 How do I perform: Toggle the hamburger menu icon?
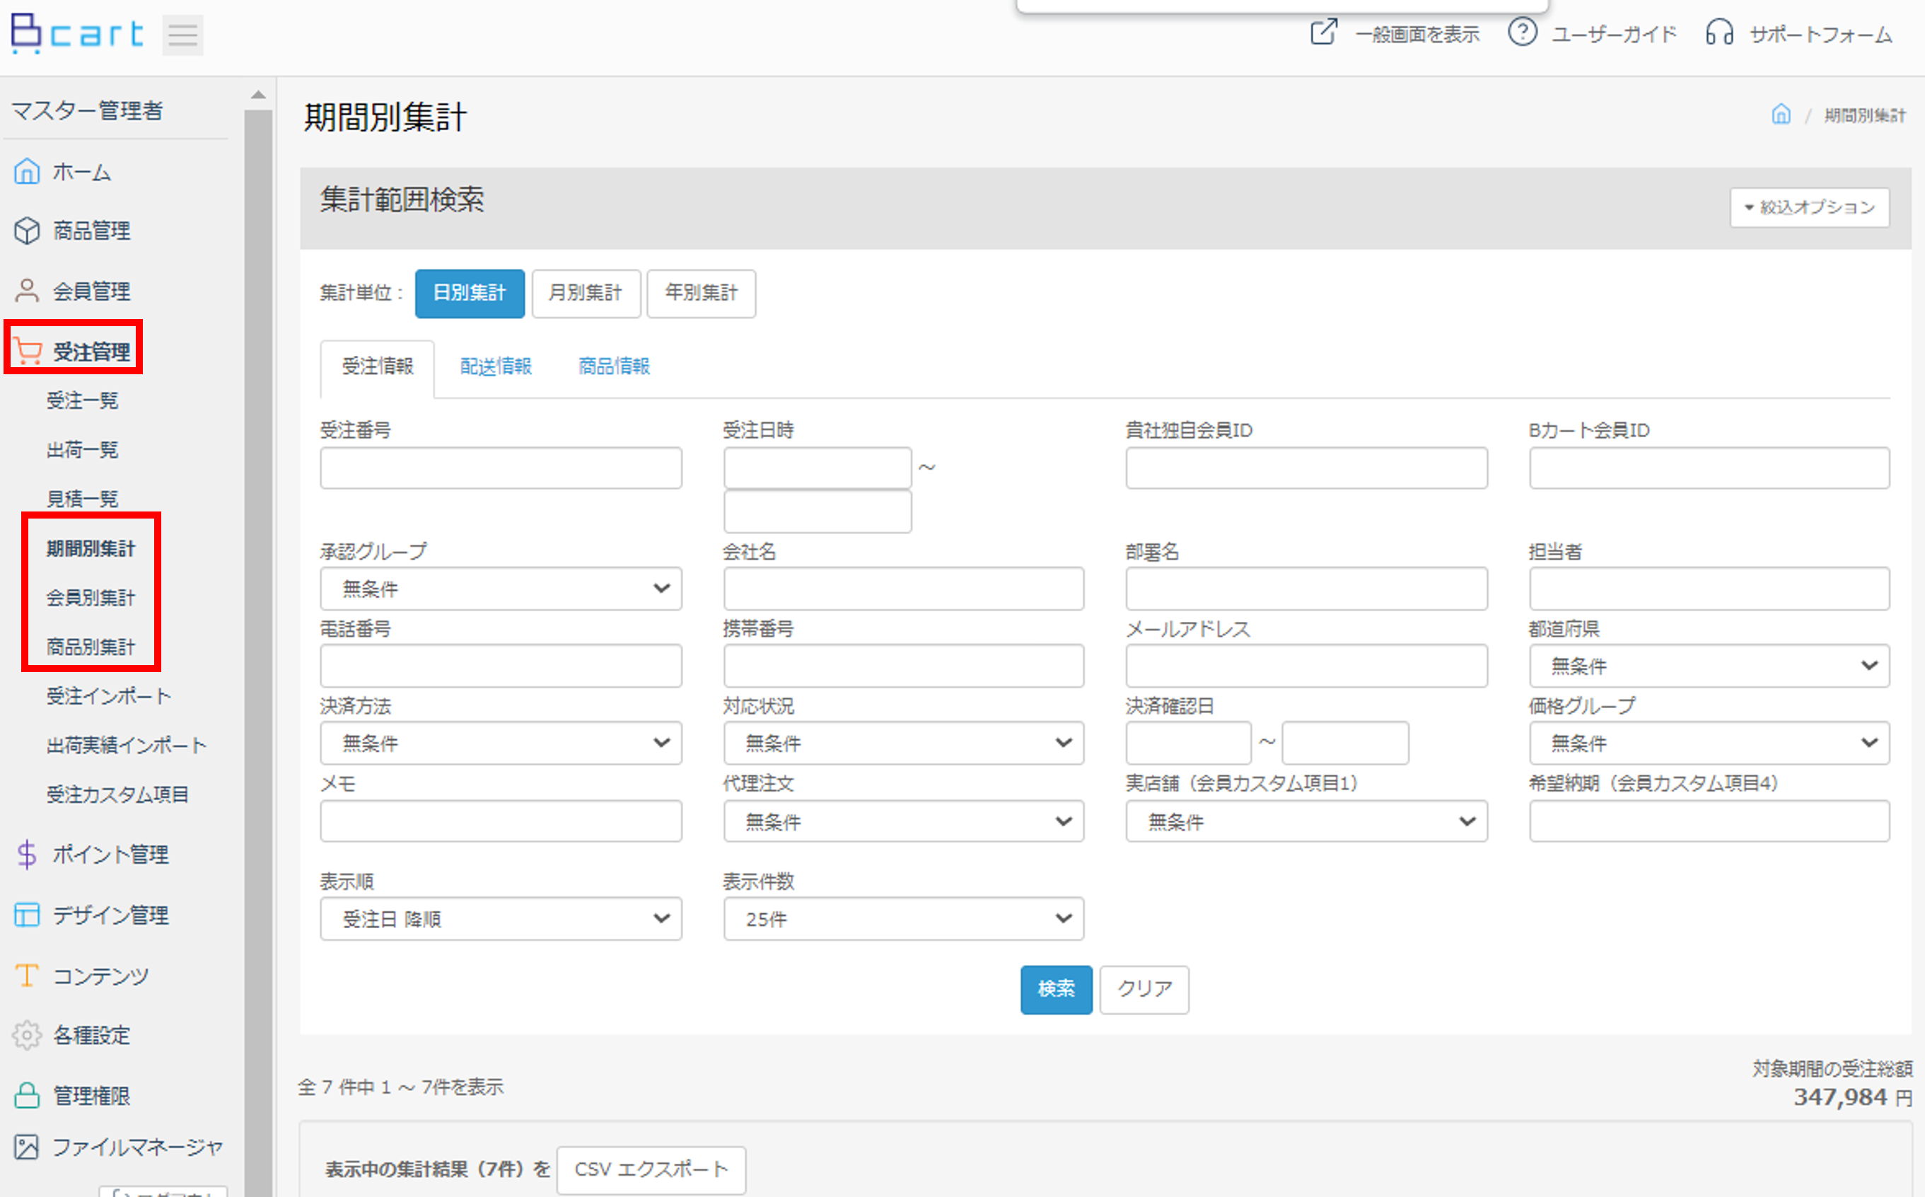click(x=182, y=35)
